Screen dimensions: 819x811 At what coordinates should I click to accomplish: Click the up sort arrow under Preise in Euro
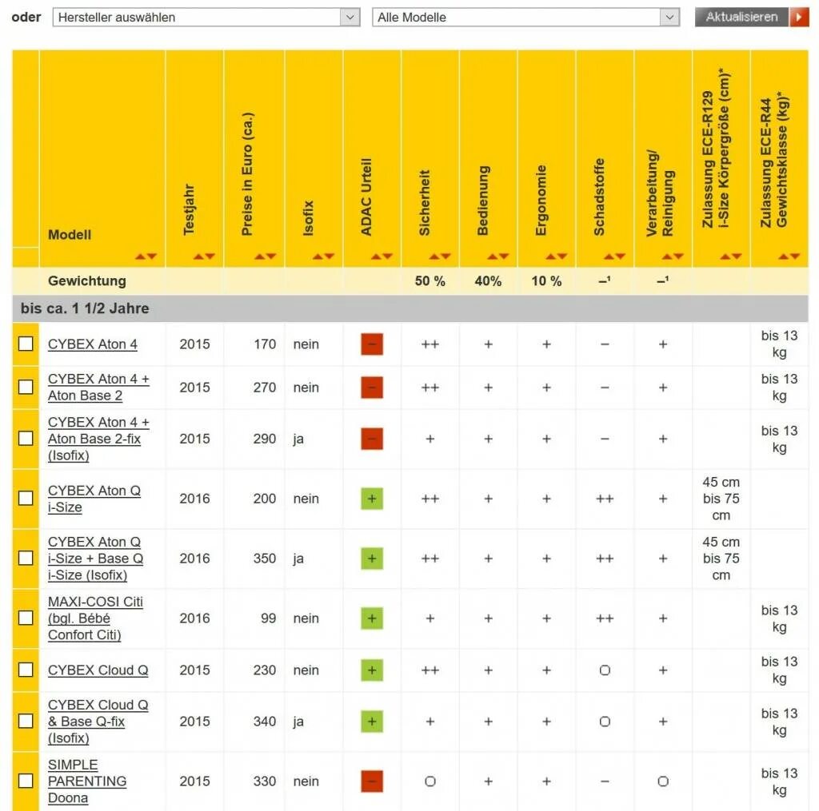(260, 256)
